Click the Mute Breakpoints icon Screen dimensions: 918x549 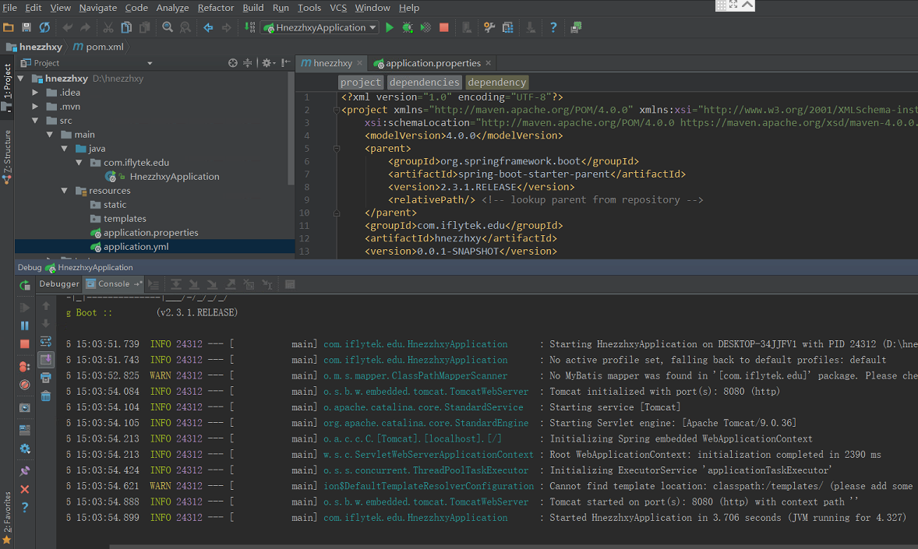(x=25, y=385)
